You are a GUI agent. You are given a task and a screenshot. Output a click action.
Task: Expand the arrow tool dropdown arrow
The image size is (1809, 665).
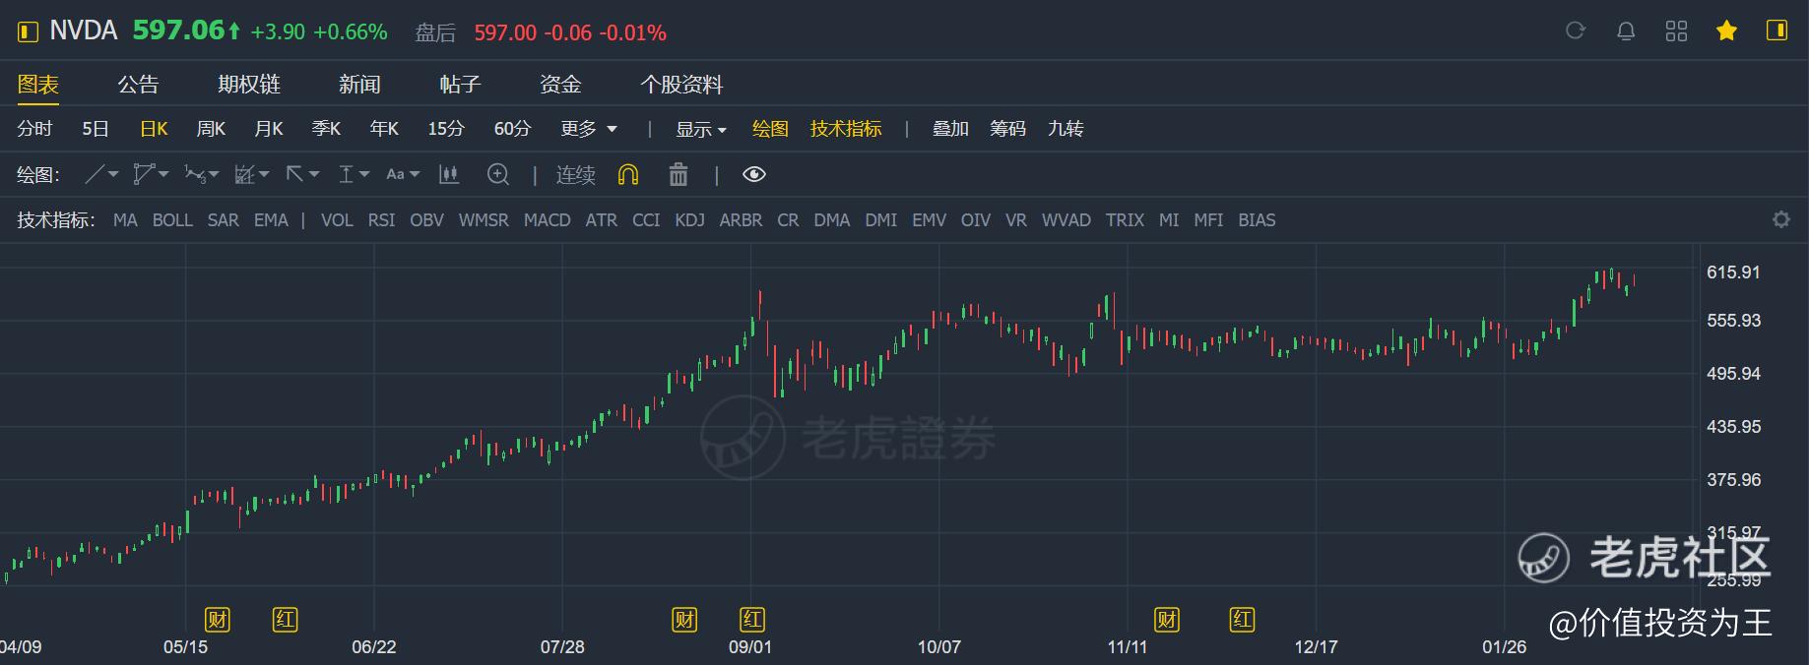pos(314,174)
